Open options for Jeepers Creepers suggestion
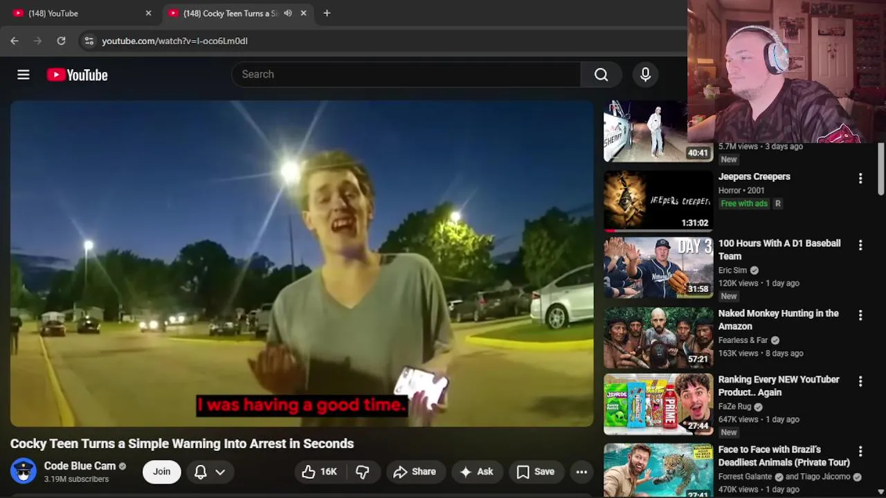This screenshot has width=886, height=498. pyautogui.click(x=860, y=178)
